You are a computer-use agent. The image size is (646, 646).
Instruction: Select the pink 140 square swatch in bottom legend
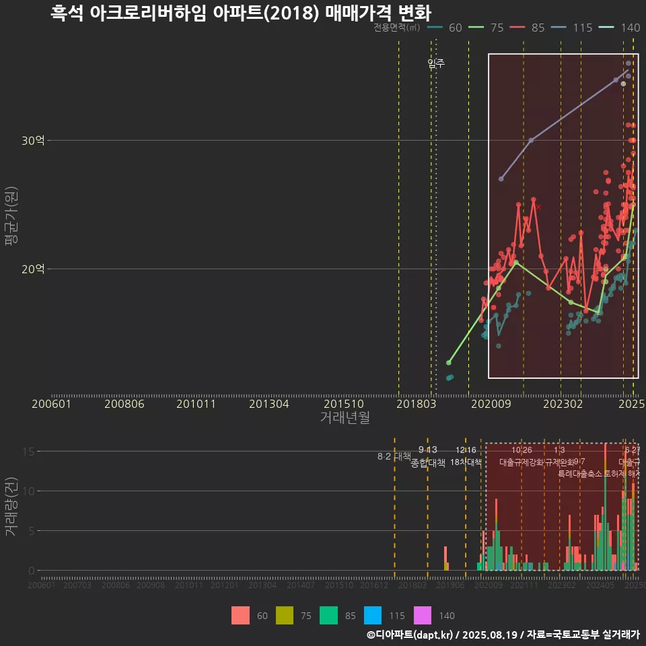(x=423, y=616)
